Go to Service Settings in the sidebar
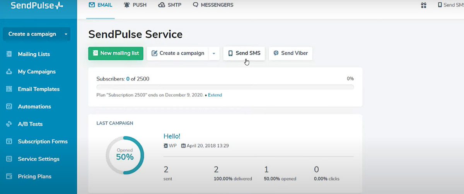The image size is (464, 194). pyautogui.click(x=38, y=159)
